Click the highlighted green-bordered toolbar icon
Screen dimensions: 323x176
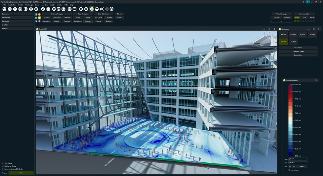[x=91, y=8]
